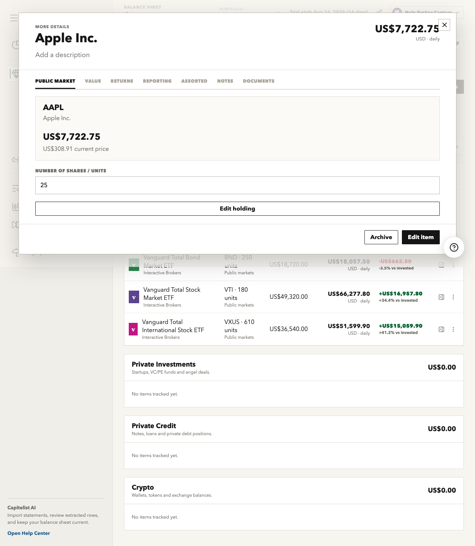Open side panel for Vanguard Total Stock Market ETF
The width and height of the screenshot is (475, 546).
(441, 297)
